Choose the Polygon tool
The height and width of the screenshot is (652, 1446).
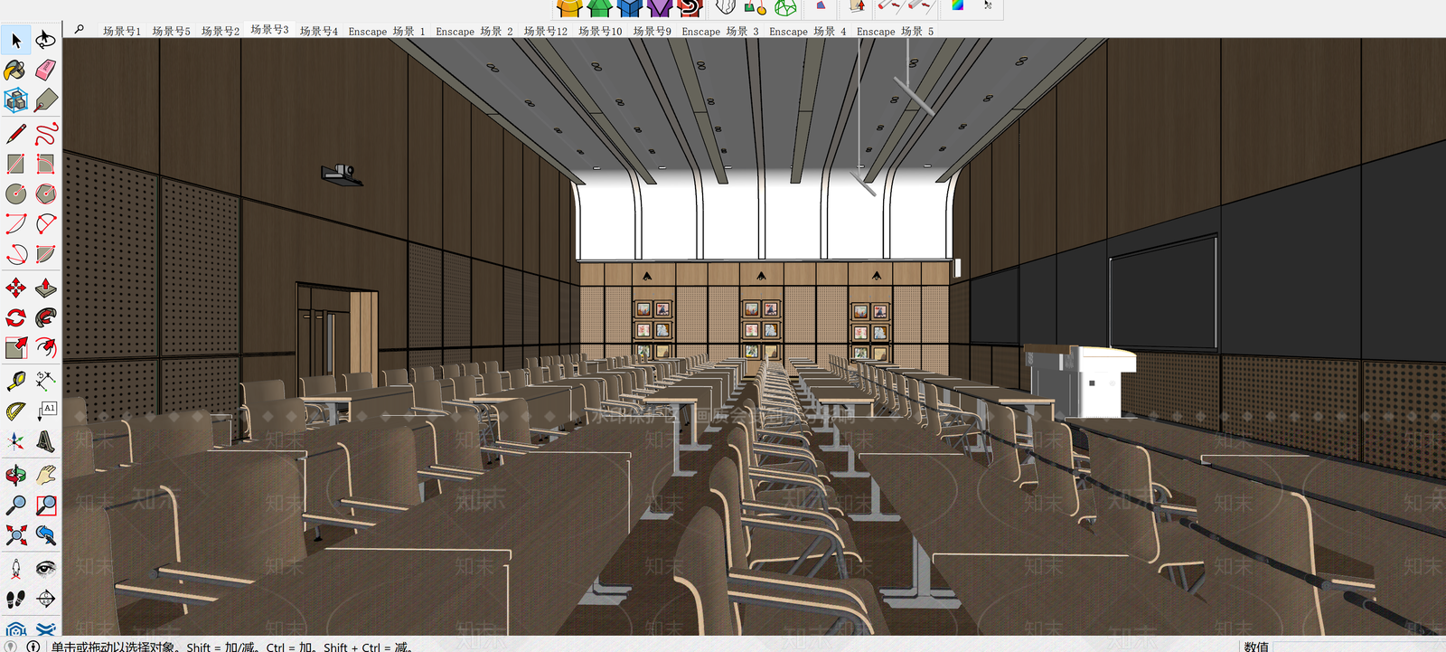[x=45, y=194]
